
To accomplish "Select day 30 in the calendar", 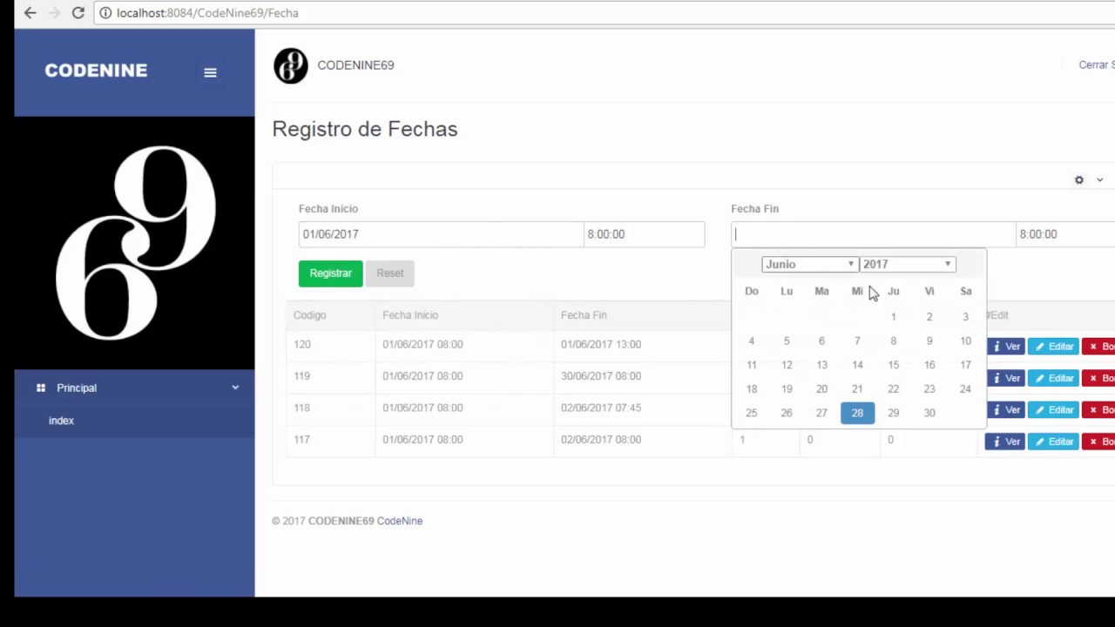I will pos(929,413).
